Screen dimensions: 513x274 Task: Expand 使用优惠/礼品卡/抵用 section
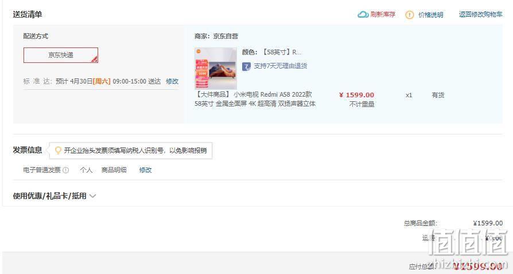pos(49,196)
